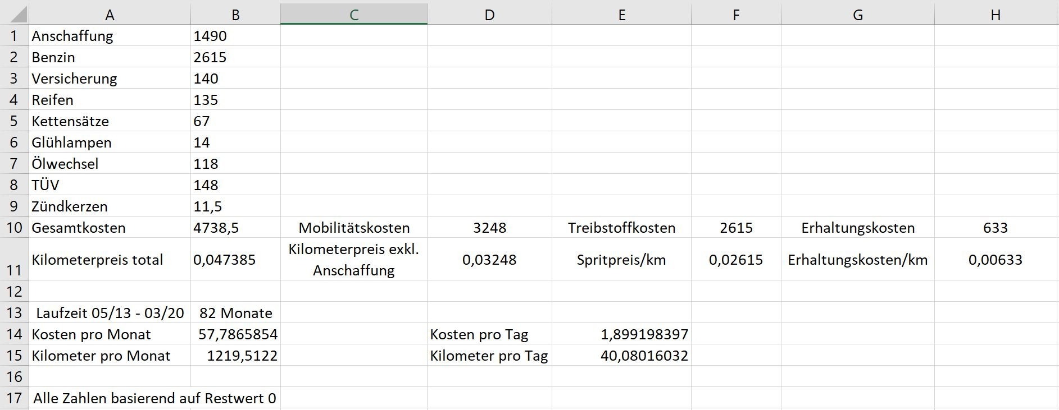The height and width of the screenshot is (410, 1059).
Task: Click the Anschaffung cell
Action: pos(110,36)
